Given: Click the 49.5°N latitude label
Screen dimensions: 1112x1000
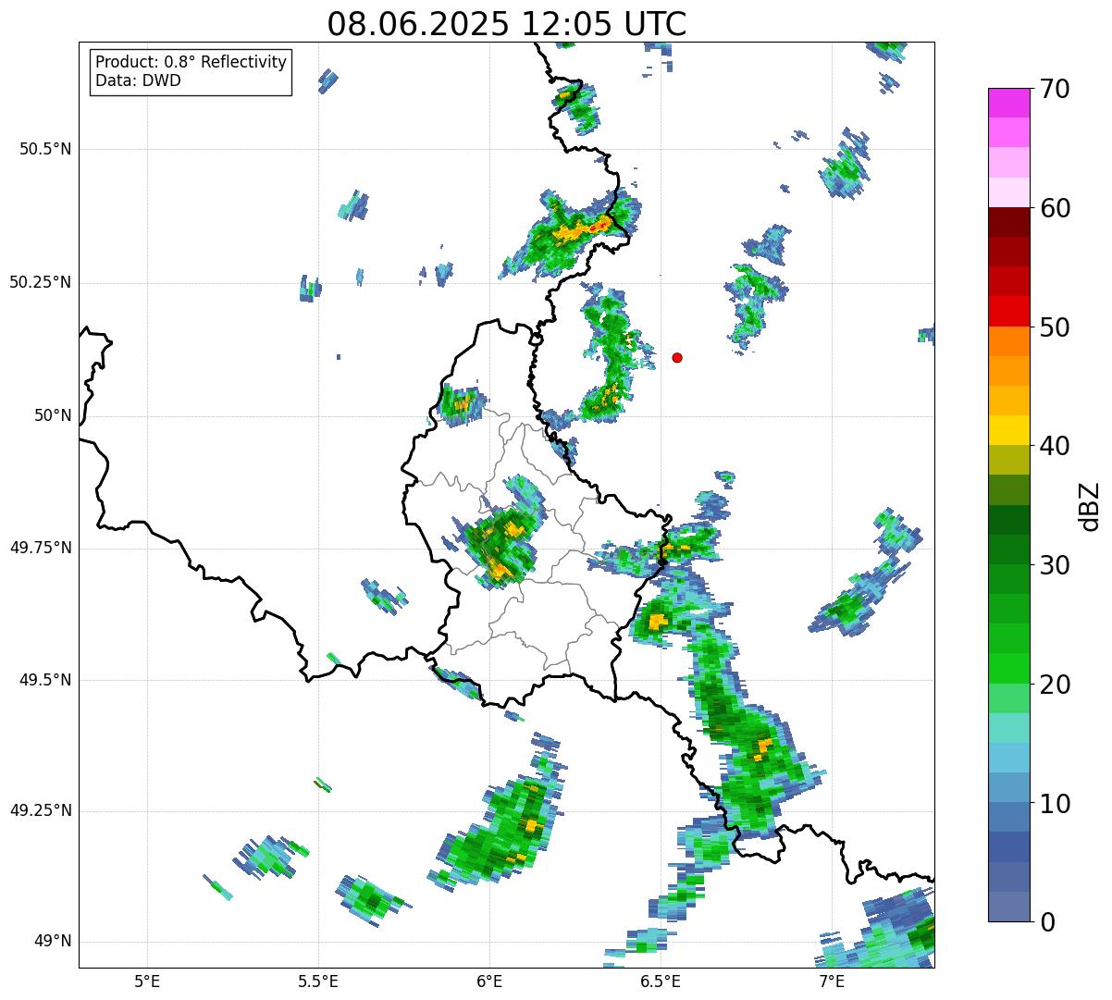Looking at the screenshot, I should pos(45,680).
